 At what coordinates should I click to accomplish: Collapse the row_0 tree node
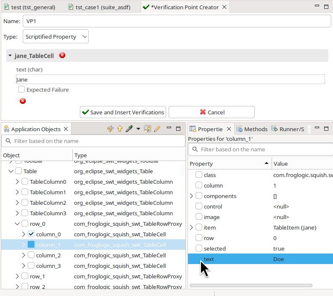click(x=17, y=224)
